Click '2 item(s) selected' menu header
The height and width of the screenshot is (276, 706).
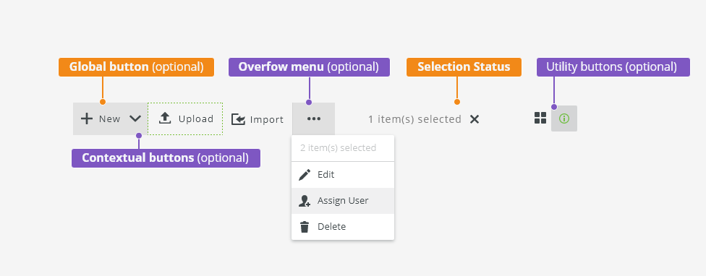point(338,148)
